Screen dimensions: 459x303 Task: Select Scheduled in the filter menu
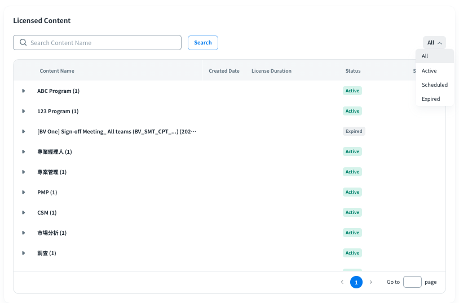[x=434, y=85]
